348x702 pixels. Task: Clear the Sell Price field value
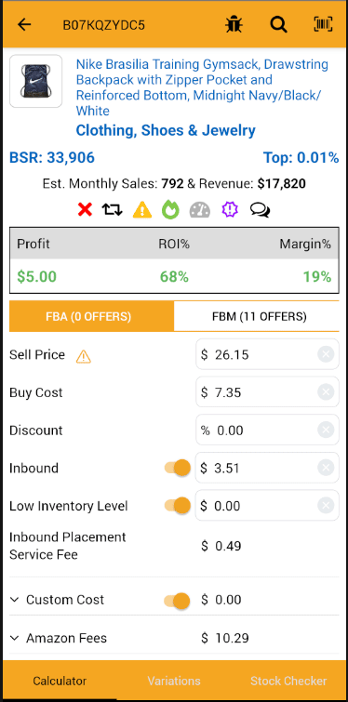(x=326, y=355)
